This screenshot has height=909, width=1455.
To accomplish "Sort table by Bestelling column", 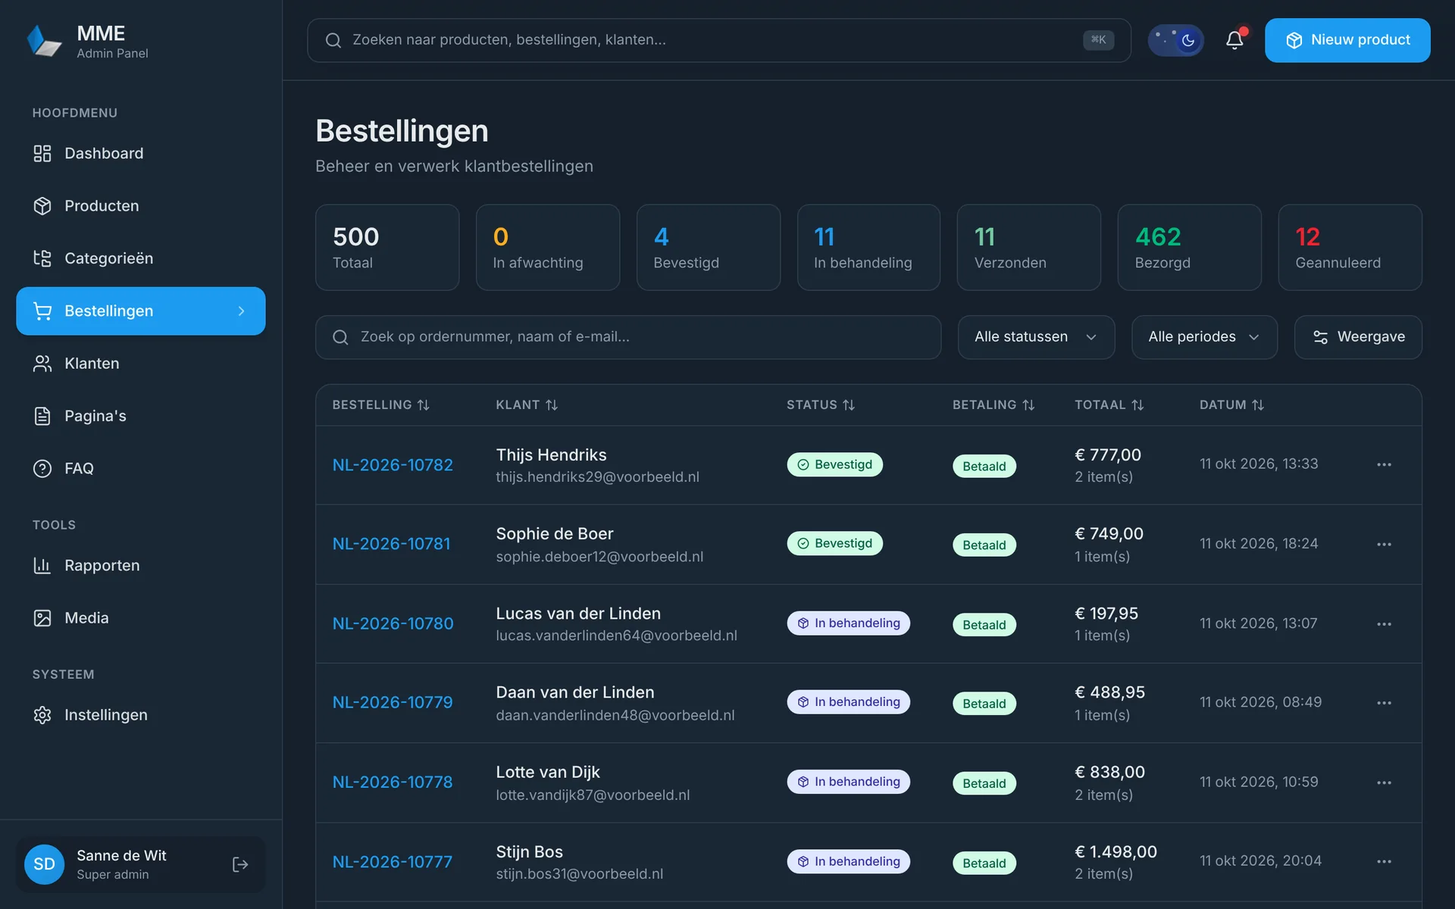I will 380,405.
